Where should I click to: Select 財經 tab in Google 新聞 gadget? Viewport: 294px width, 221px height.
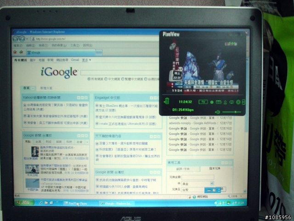coord(49,142)
